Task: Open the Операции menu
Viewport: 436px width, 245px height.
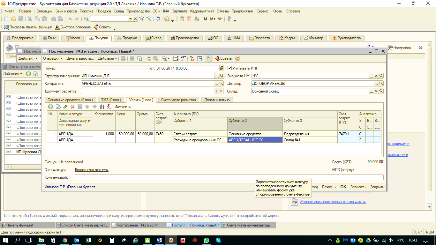Action: click(x=44, y=11)
